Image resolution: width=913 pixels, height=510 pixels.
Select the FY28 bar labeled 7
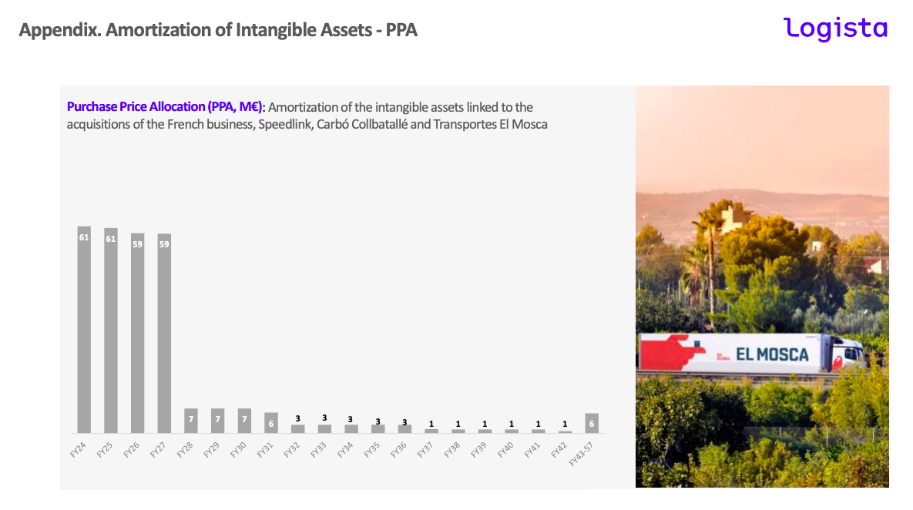click(x=191, y=421)
